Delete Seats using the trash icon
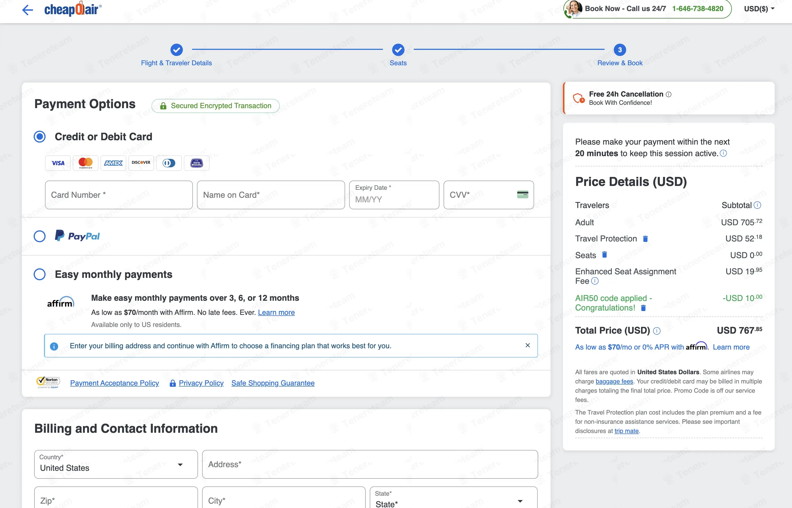Screen dimensions: 792x508 point(604,255)
